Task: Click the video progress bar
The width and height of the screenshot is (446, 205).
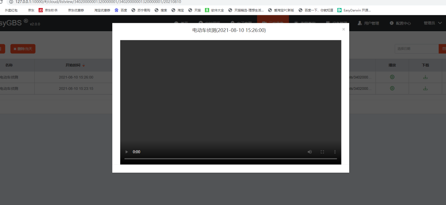Action: click(231, 159)
